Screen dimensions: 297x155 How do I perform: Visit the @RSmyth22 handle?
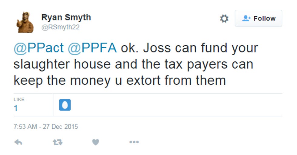[60, 27]
